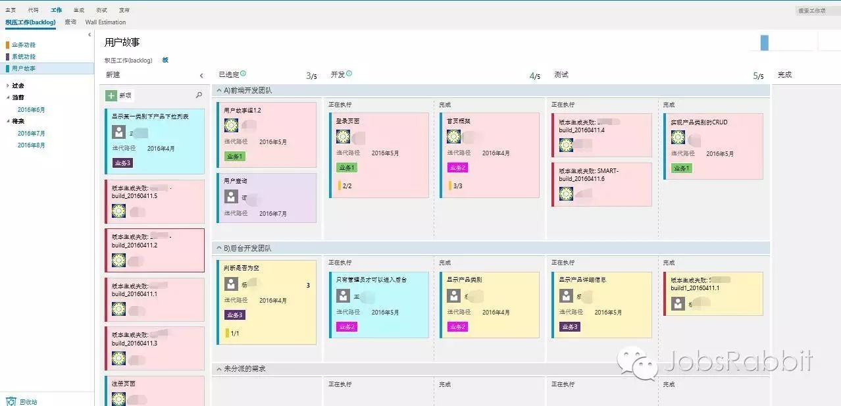Click the avatar on the 显示产品类别 card
841x406 pixels.
pyautogui.click(x=453, y=295)
